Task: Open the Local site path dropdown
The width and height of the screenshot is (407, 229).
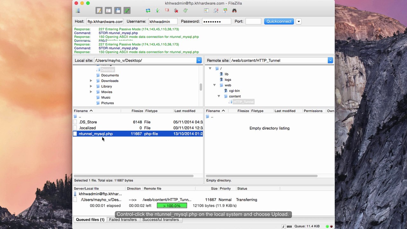Action: [x=199, y=60]
